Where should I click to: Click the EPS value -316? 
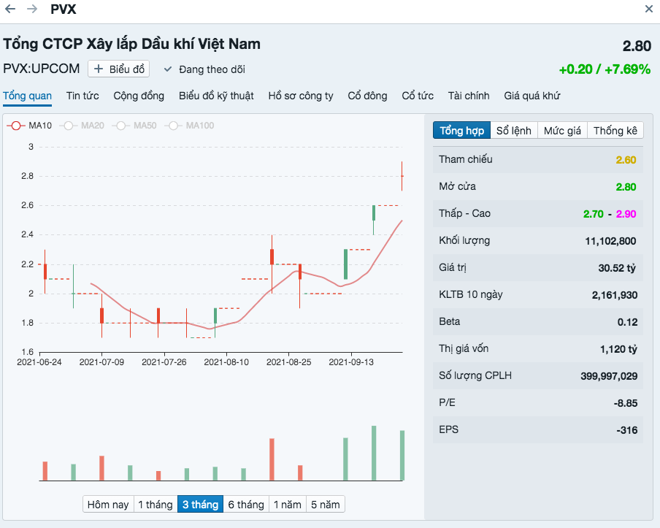tap(626, 430)
